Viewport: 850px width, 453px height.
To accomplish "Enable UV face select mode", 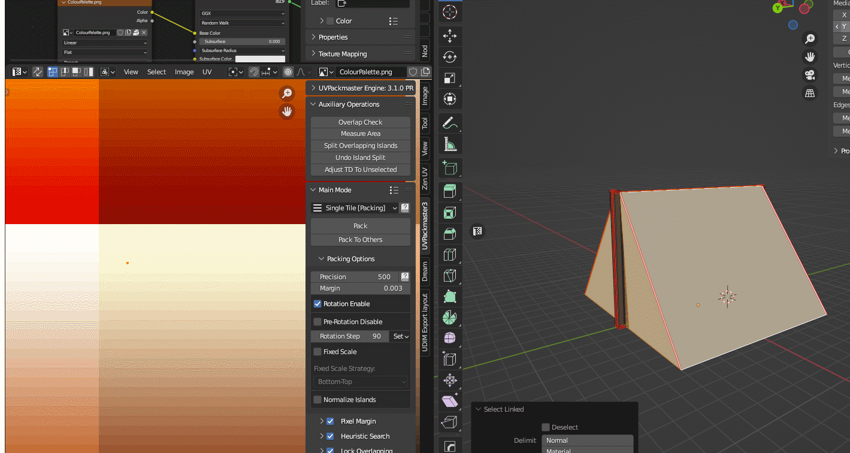I will pyautogui.click(x=77, y=72).
